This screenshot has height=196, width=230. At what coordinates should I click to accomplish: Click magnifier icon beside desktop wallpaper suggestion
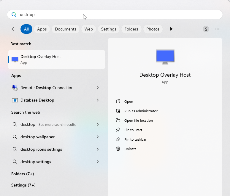coord(15,137)
